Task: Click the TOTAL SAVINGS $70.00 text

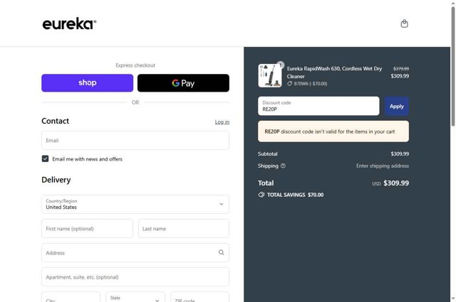Action: 295,195
